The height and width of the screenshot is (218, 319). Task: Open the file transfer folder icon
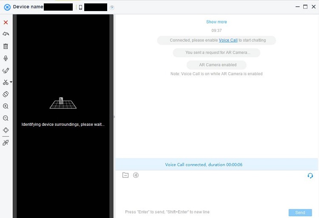[125, 175]
